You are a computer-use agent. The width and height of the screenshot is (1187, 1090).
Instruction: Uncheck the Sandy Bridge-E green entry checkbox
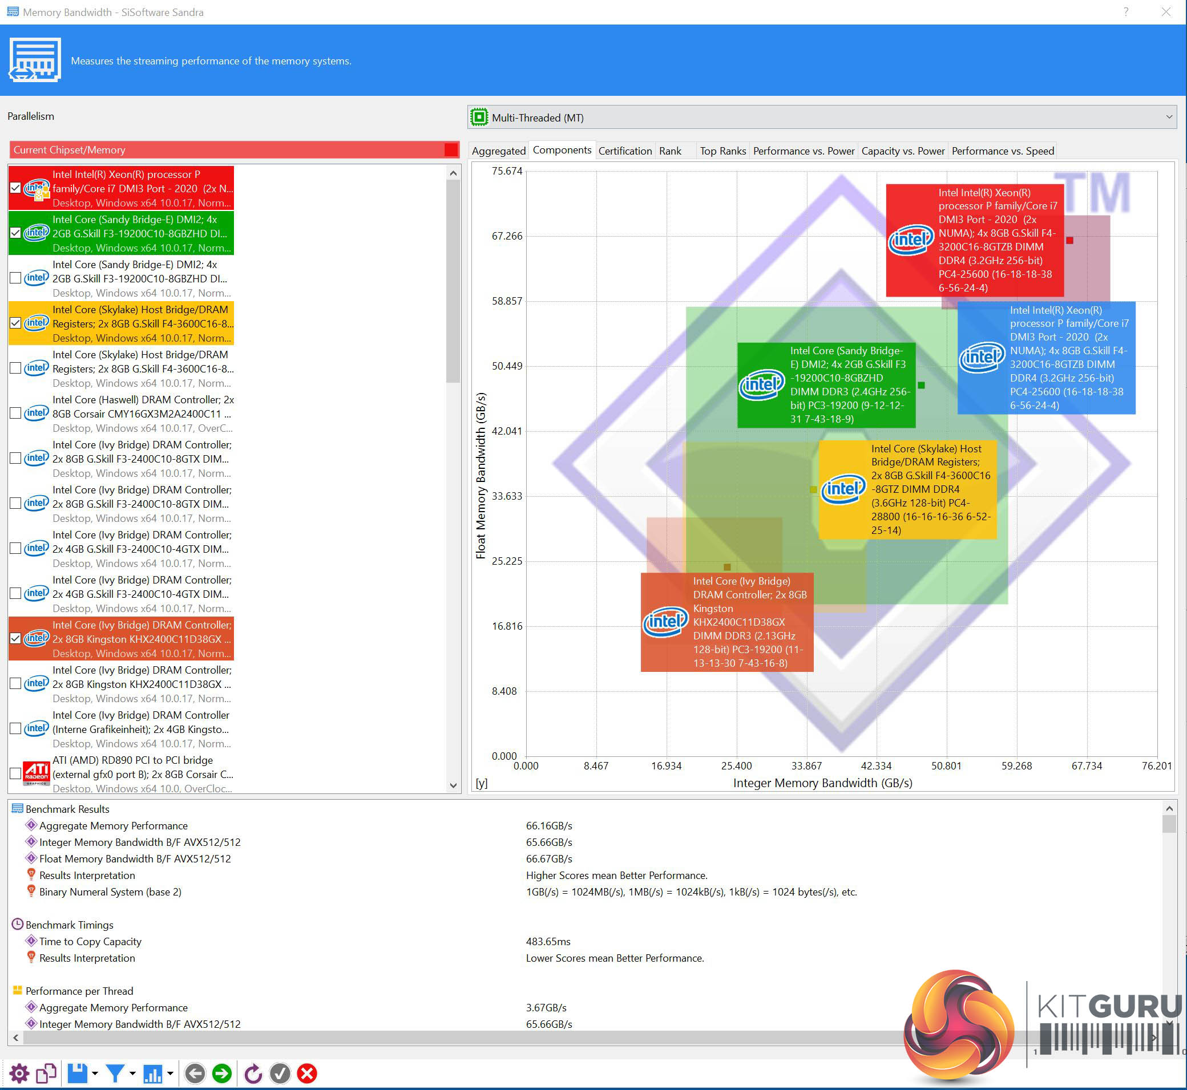[x=16, y=233]
